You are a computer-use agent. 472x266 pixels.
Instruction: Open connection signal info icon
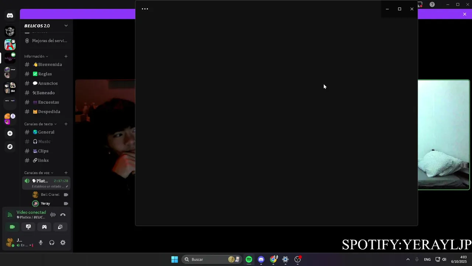[10, 215]
